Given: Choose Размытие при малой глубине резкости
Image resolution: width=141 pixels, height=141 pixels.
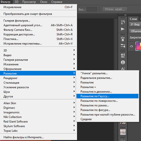Looking at the screenshot, I should click(107, 115).
